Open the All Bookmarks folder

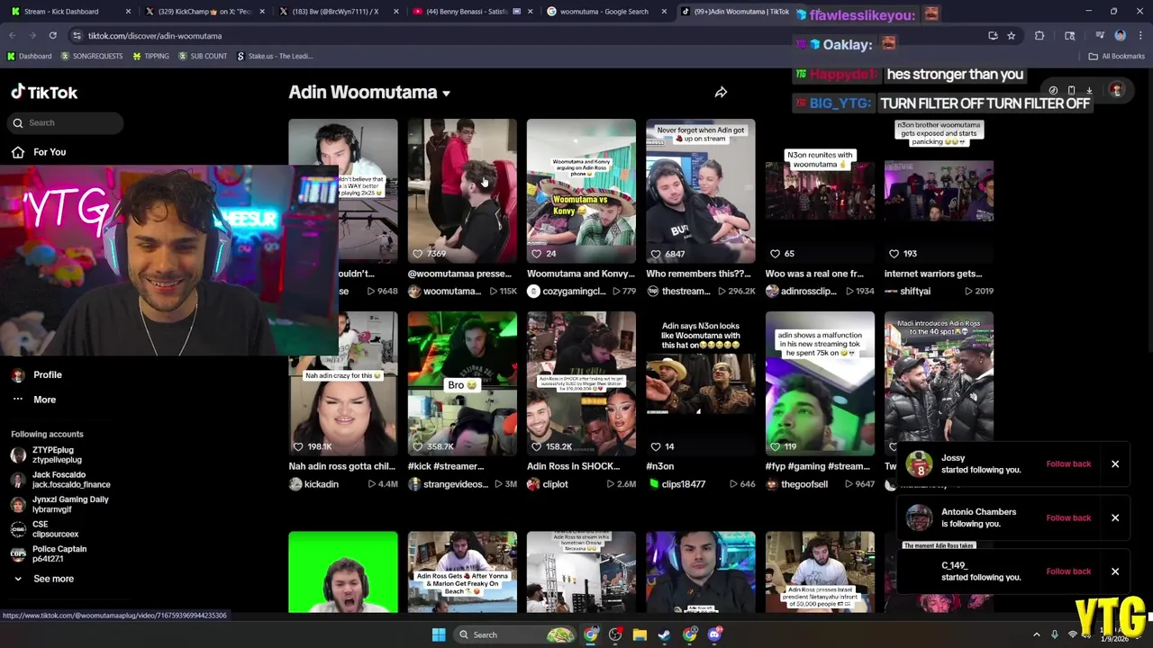(1116, 56)
